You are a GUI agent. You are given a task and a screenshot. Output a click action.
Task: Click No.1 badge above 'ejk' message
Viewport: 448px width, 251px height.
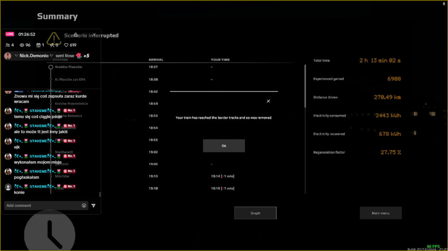[x=69, y=141]
